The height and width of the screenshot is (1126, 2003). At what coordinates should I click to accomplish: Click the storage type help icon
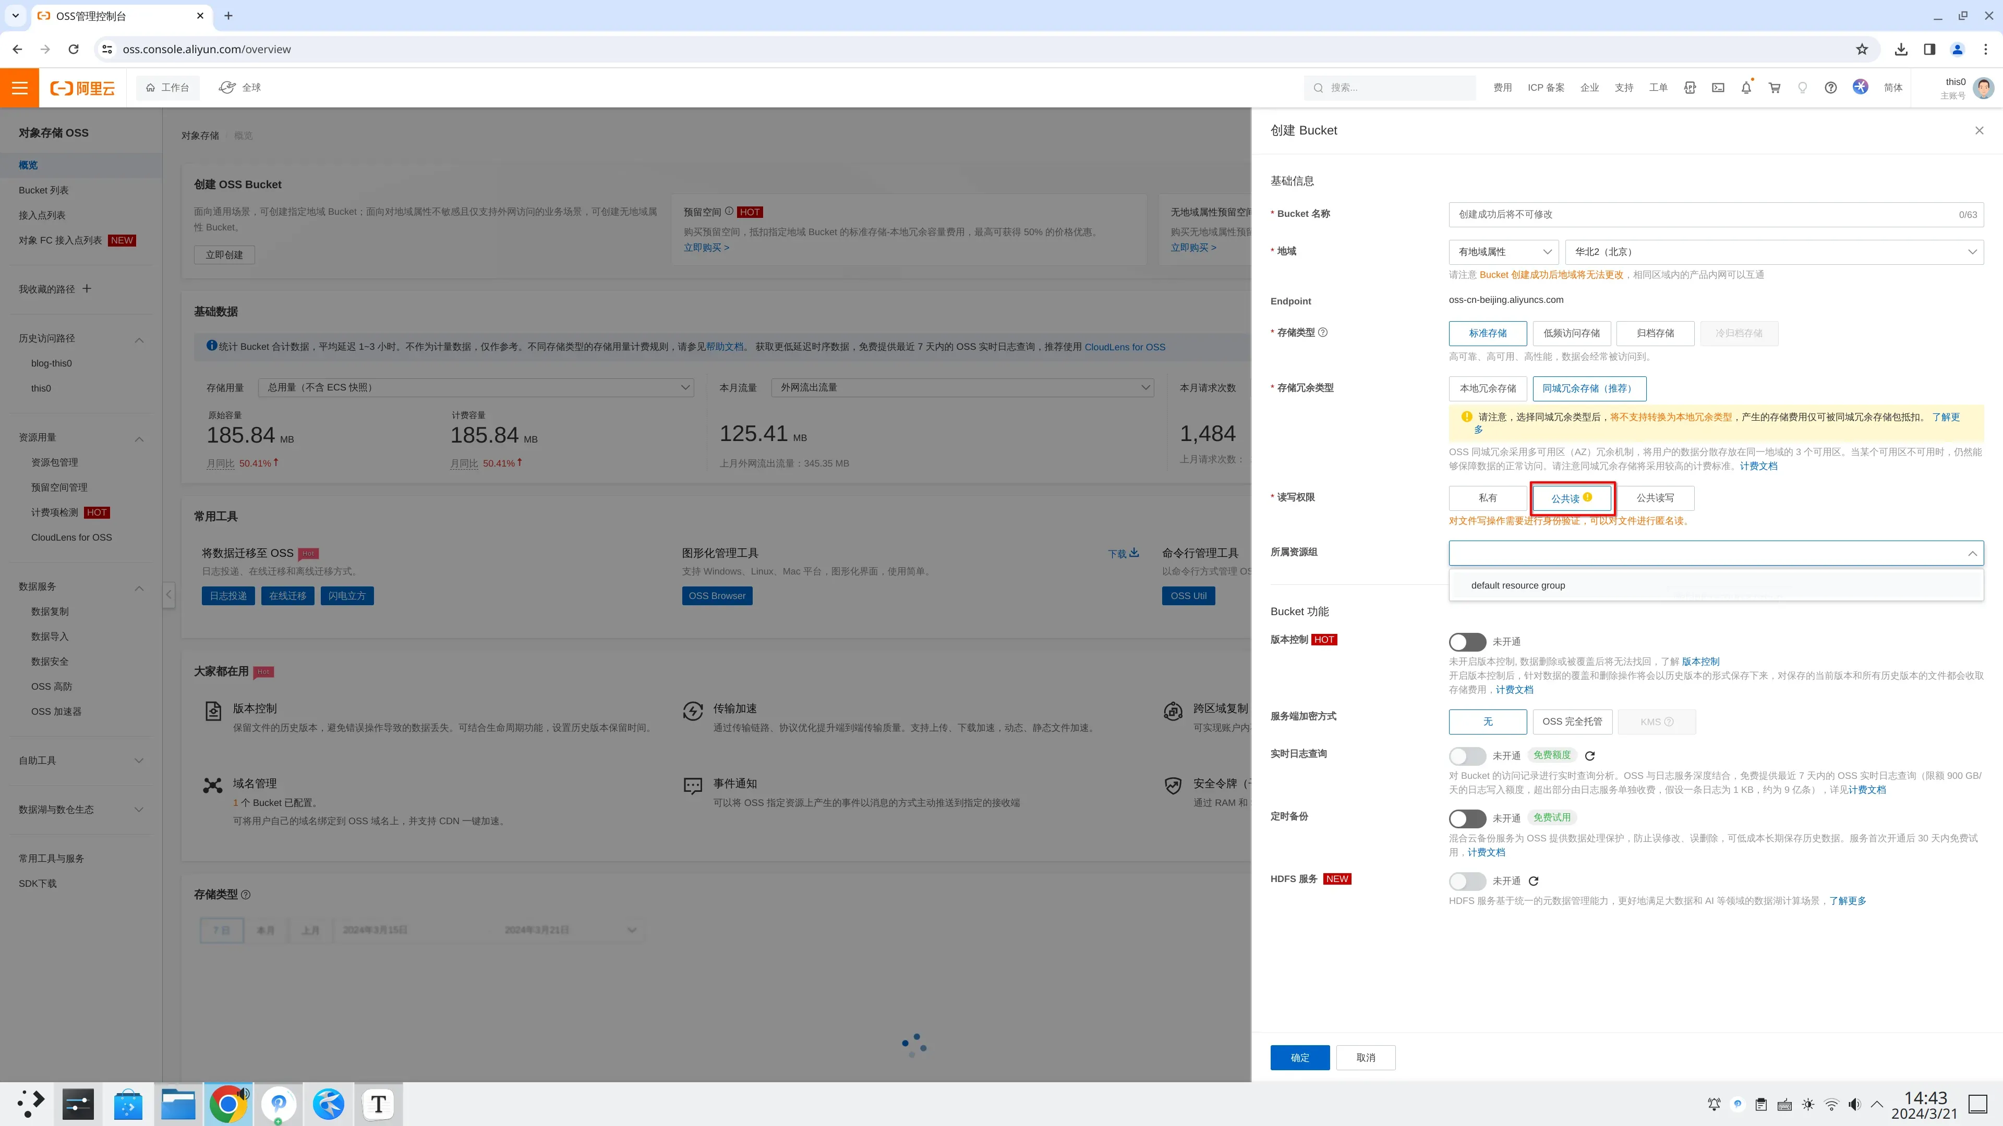[1323, 333]
